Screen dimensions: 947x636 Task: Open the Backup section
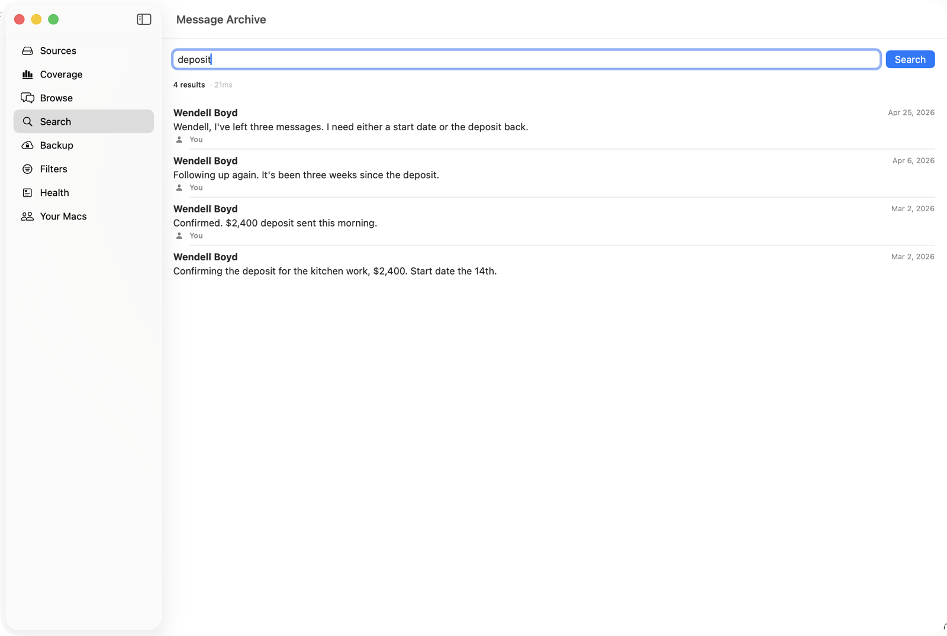tap(57, 146)
